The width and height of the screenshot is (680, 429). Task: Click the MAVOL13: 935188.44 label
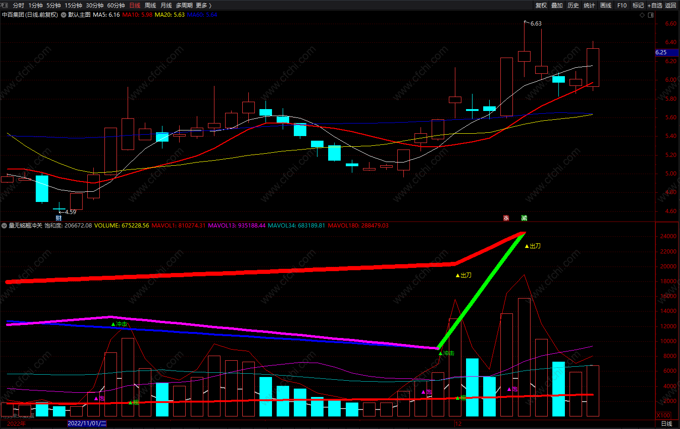pos(237,226)
